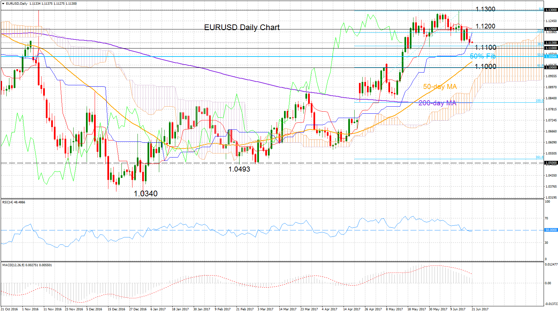The height and width of the screenshot is (313, 558).
Task: Click the '30 Jan 2017' date label
Action: [x=202, y=309]
